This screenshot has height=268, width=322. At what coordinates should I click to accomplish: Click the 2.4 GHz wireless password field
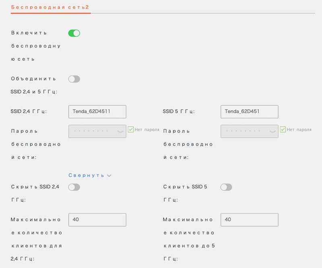pyautogui.click(x=93, y=131)
